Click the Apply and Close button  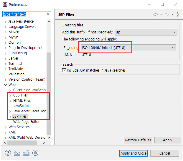pos(133,153)
